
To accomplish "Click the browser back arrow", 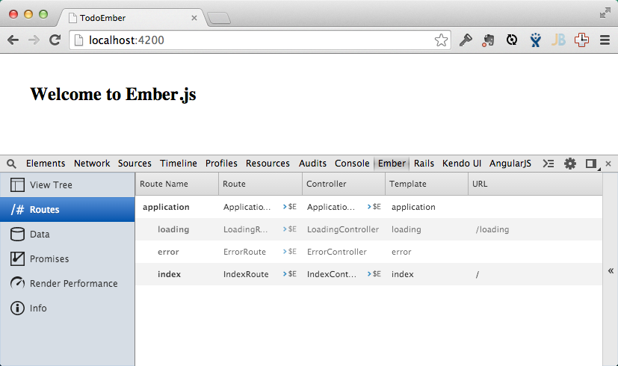I will pyautogui.click(x=13, y=40).
